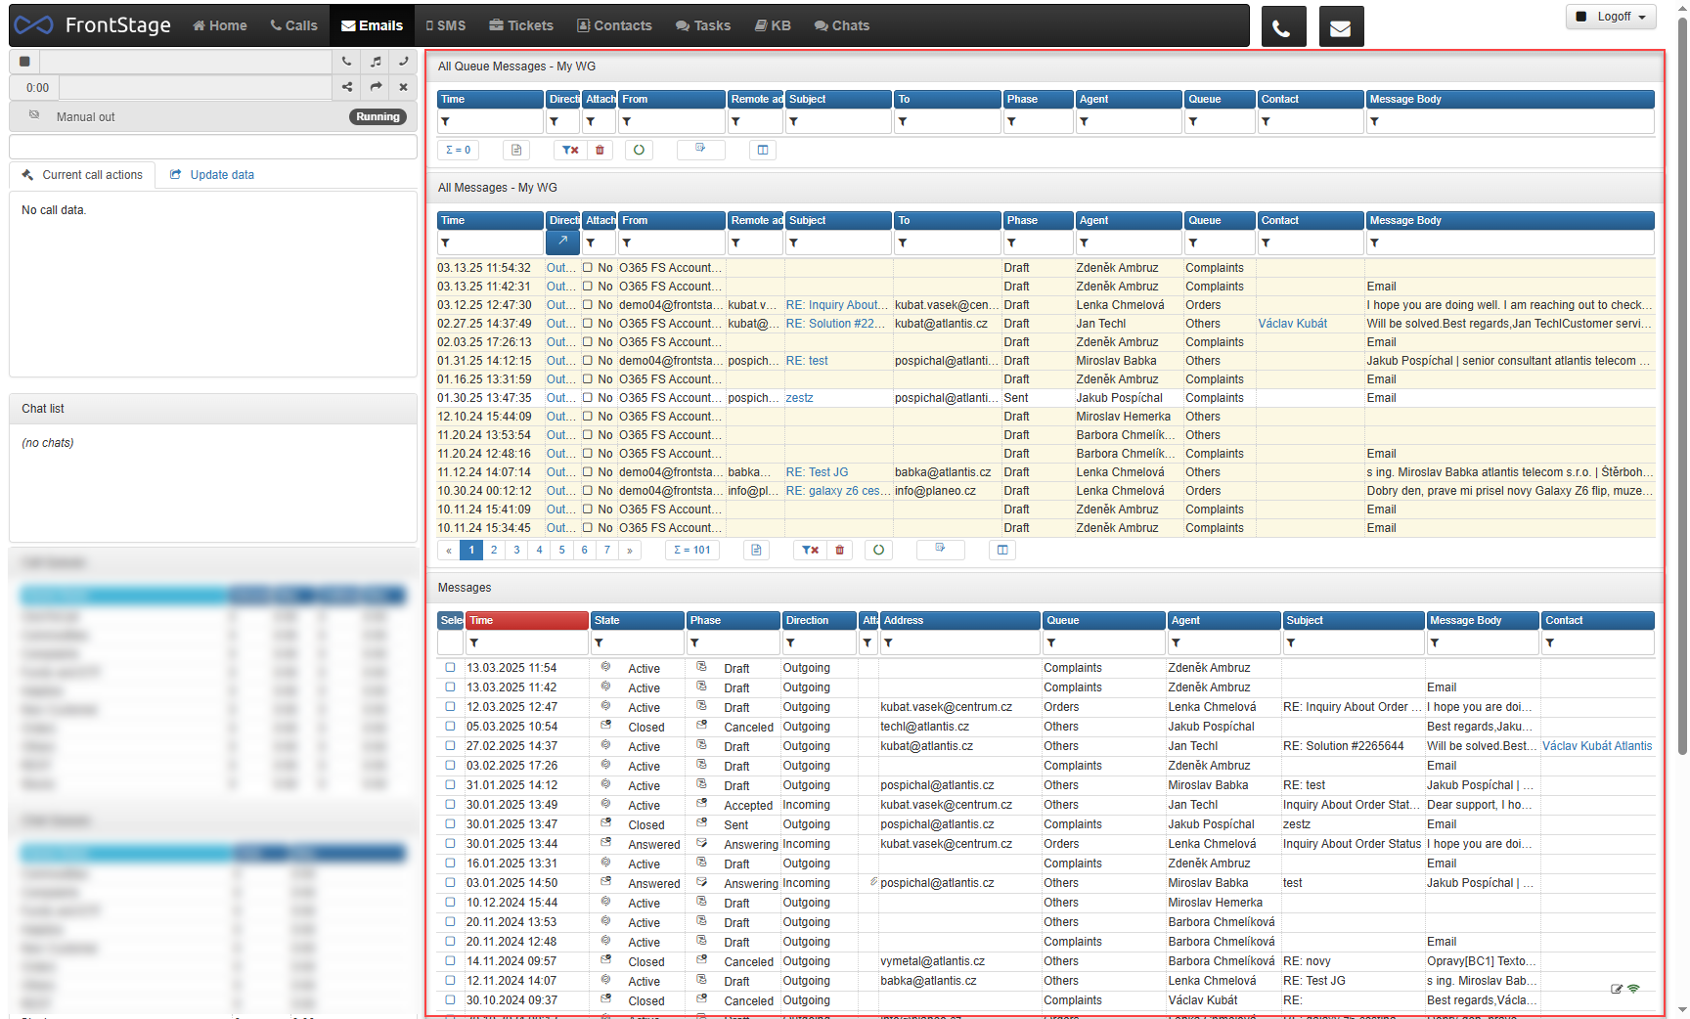Click the empty text field under Manual out

(213, 147)
